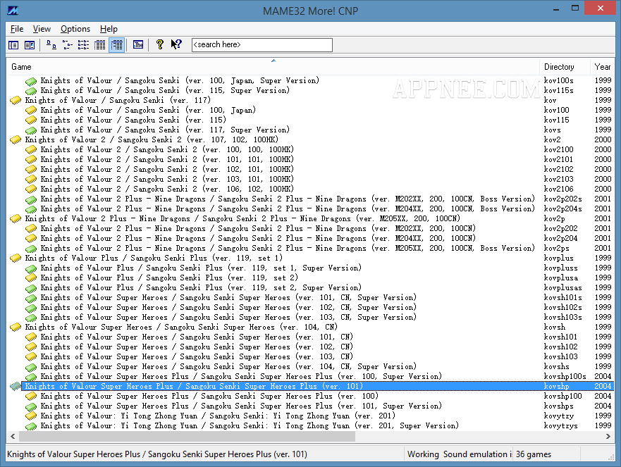Sort the list by the Directory column header
The image size is (621, 467).
(x=565, y=67)
